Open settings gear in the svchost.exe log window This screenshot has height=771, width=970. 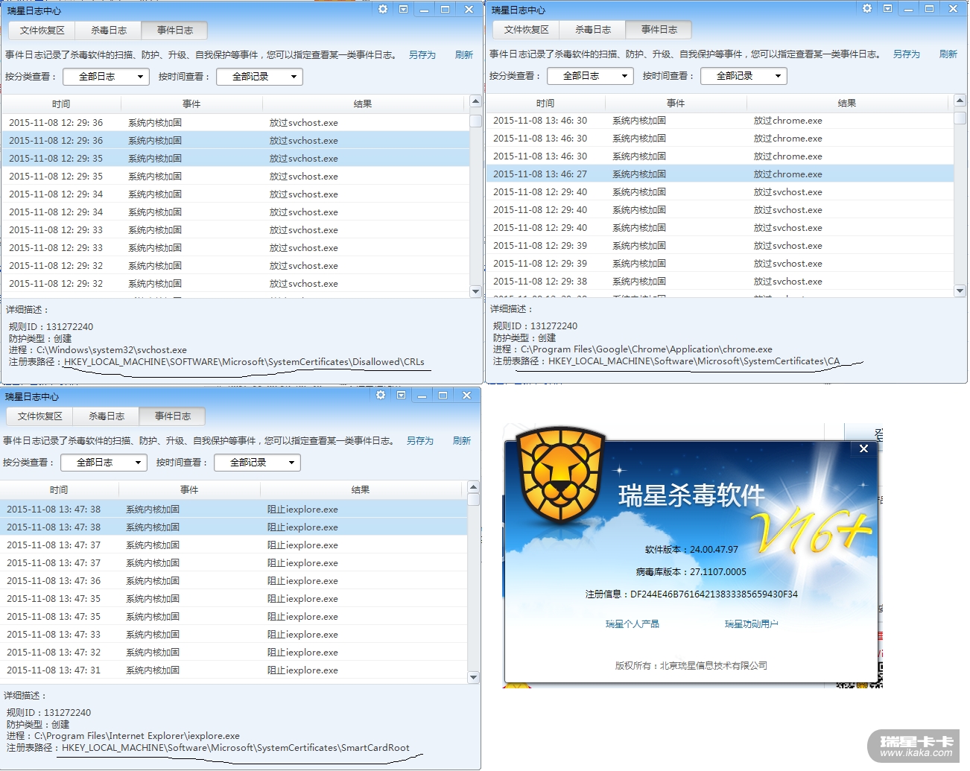coord(383,9)
